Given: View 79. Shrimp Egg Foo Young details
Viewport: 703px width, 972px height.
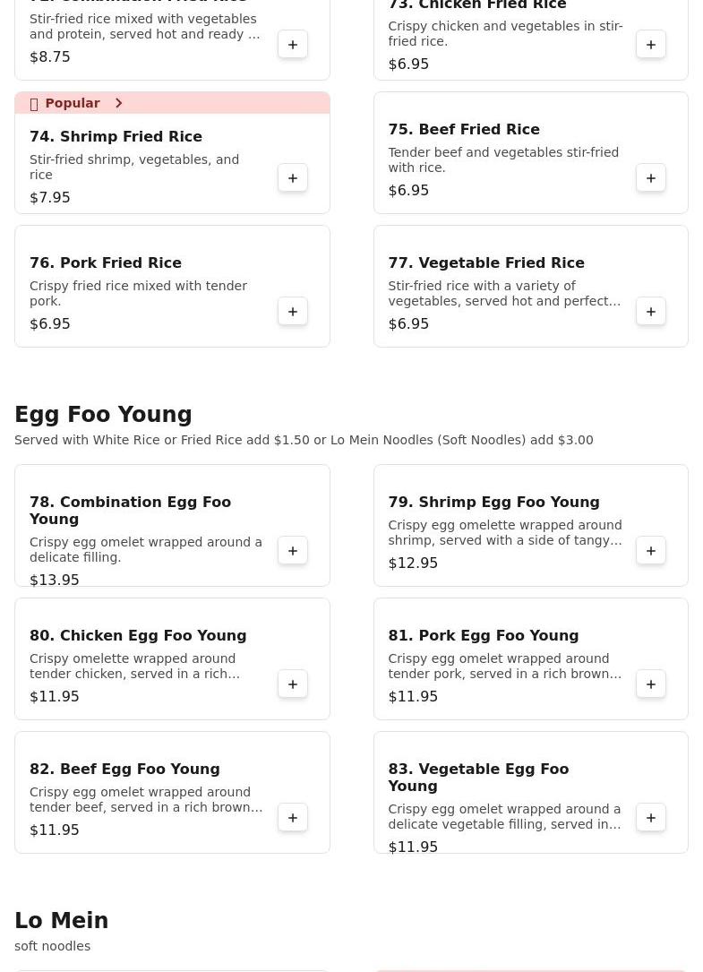Looking at the screenshot, I should (493, 503).
